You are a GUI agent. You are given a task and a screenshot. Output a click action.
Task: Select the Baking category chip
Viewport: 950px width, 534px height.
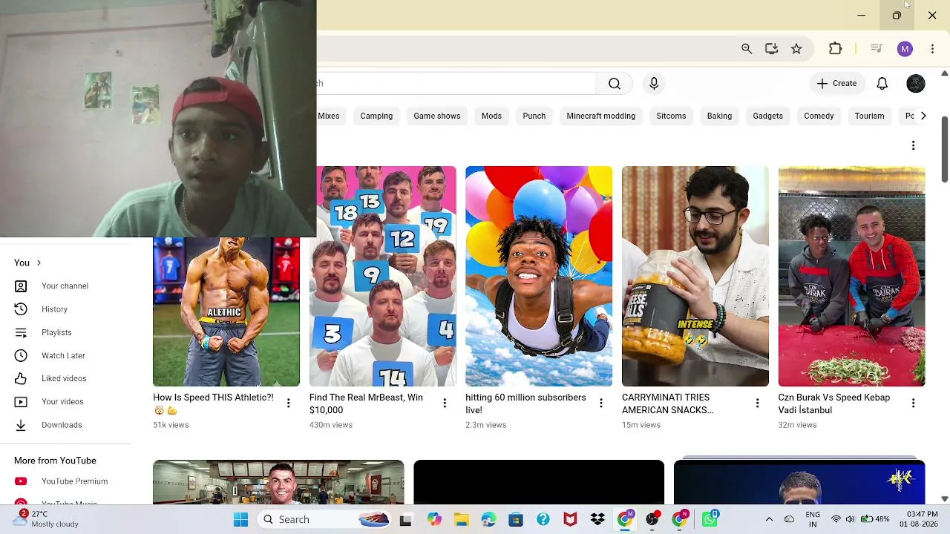tap(719, 116)
